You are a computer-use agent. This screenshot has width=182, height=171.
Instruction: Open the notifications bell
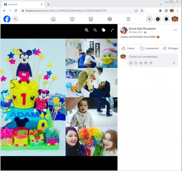pyautogui.click(x=166, y=19)
